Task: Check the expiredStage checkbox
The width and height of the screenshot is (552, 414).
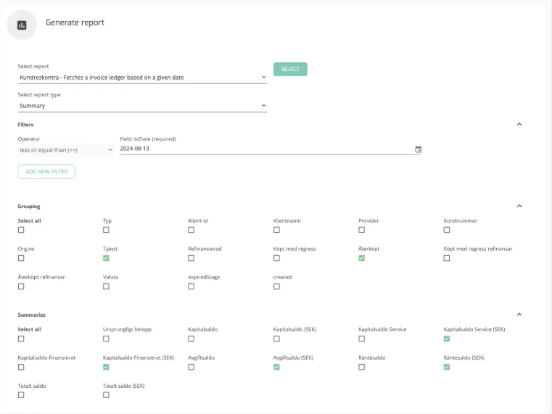Action: click(x=191, y=286)
